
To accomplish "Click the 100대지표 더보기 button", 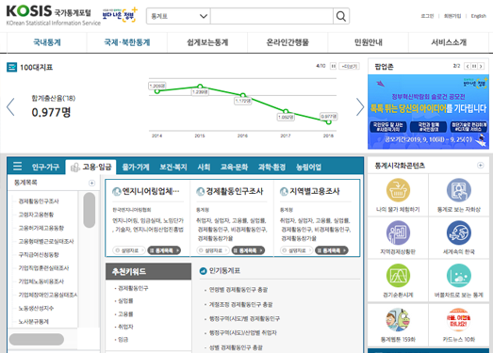I will [350, 66].
